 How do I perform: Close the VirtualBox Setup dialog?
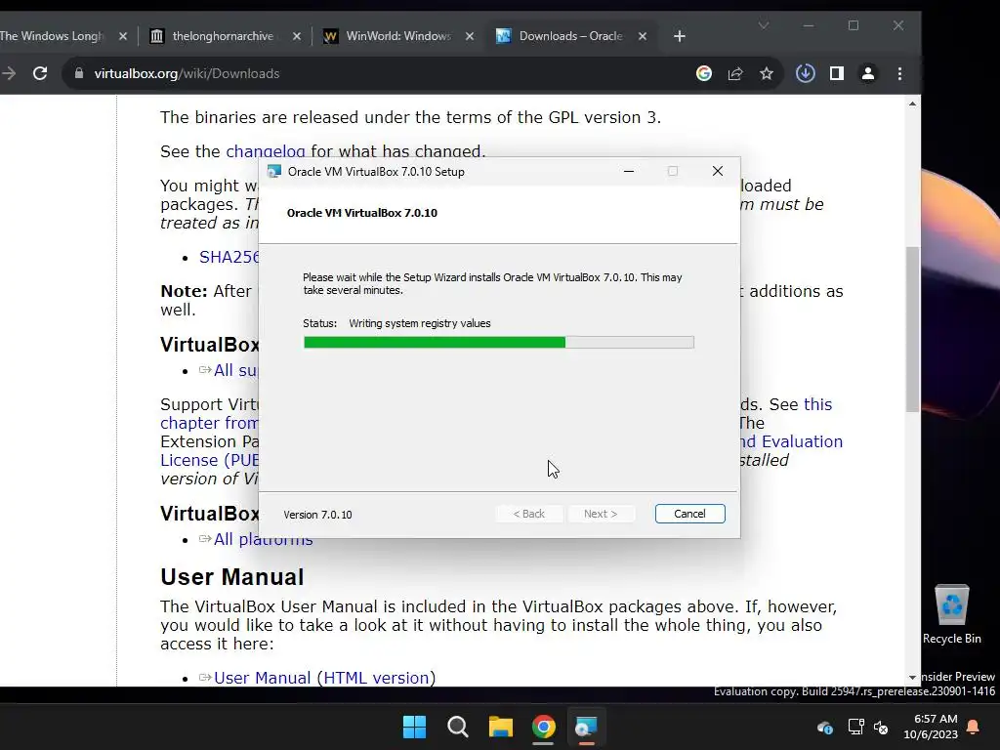(x=718, y=171)
